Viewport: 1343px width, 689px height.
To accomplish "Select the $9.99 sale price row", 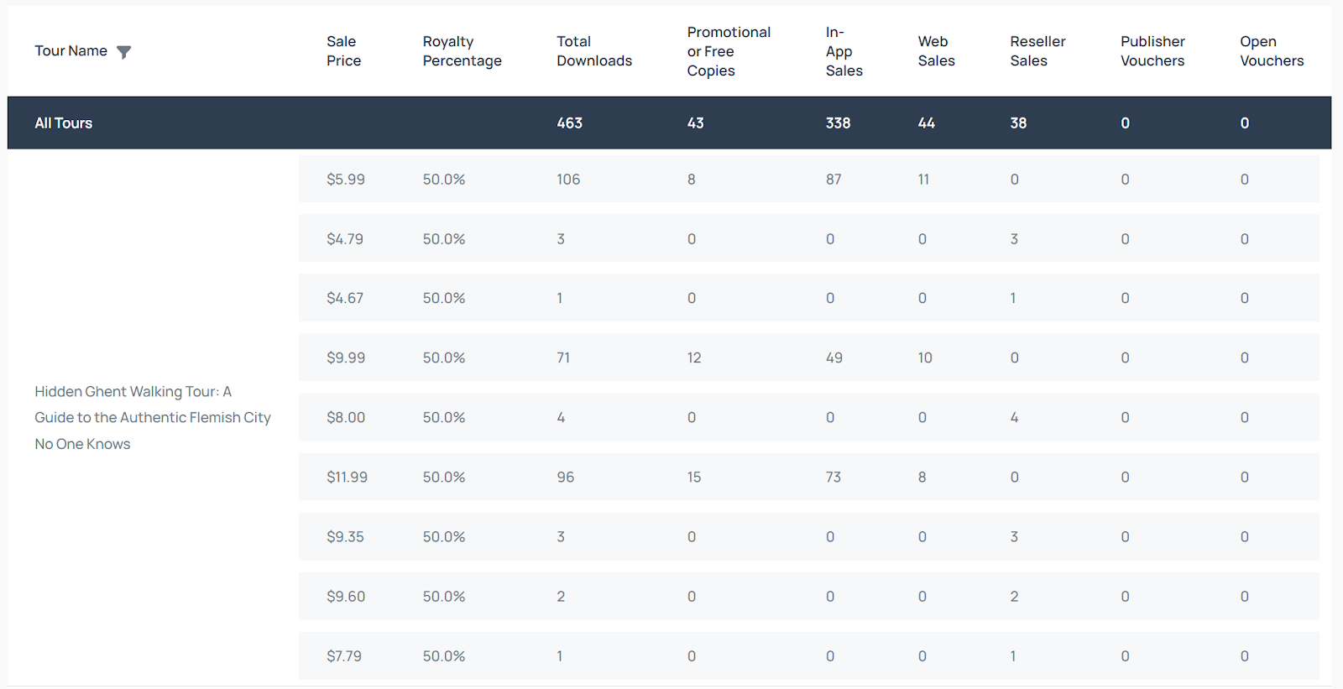I will [x=346, y=358].
